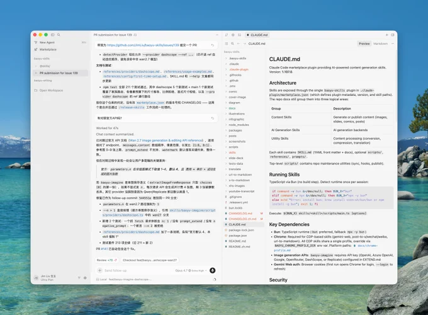Open the Jin Liu account profile
This screenshot has width=428, height=315.
45,278
